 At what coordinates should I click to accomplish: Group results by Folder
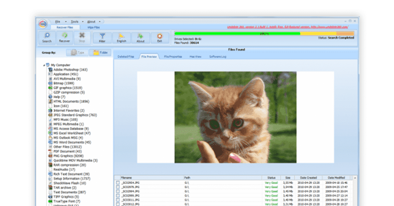100,52
